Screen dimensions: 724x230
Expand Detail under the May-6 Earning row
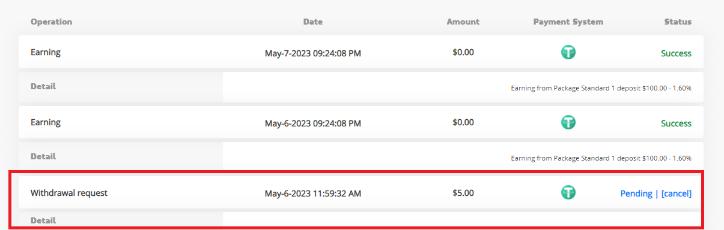pos(43,156)
